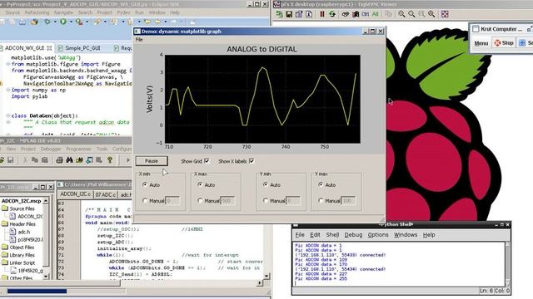This screenshot has height=299, width=533.
Task: Click the MPLAB find binoculars icon
Action: [70, 160]
